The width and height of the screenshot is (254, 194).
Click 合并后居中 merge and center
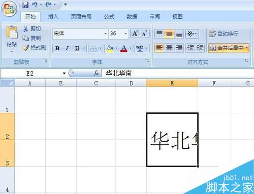226,48
